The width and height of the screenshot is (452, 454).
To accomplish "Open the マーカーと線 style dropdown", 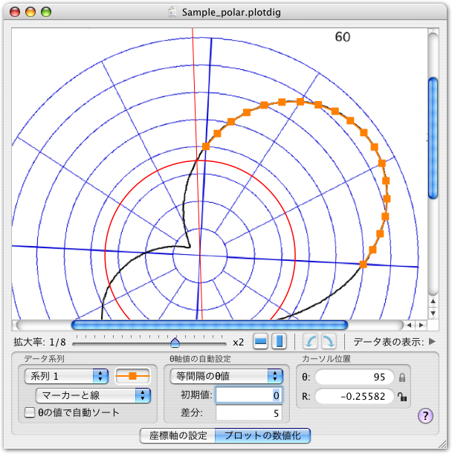I will coord(93,395).
